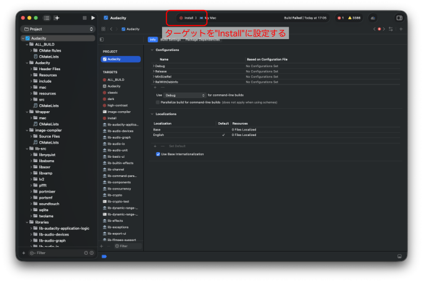Enable Parallelize build for command-line builds
The image size is (423, 282).
click(158, 102)
